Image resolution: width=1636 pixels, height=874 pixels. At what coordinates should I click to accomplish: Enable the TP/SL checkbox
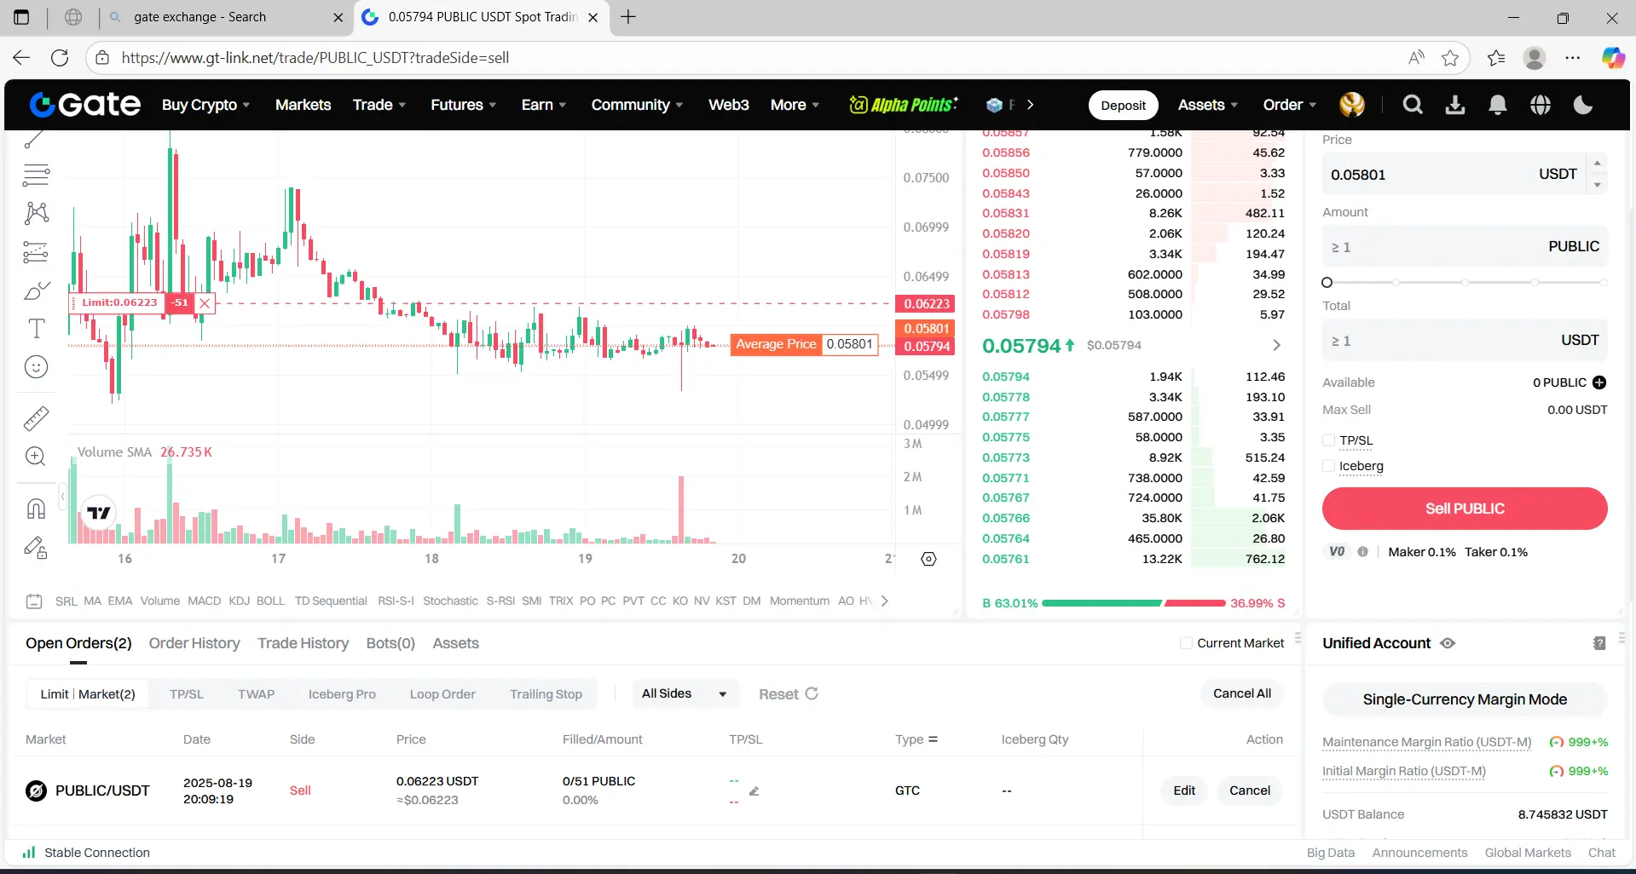point(1328,440)
